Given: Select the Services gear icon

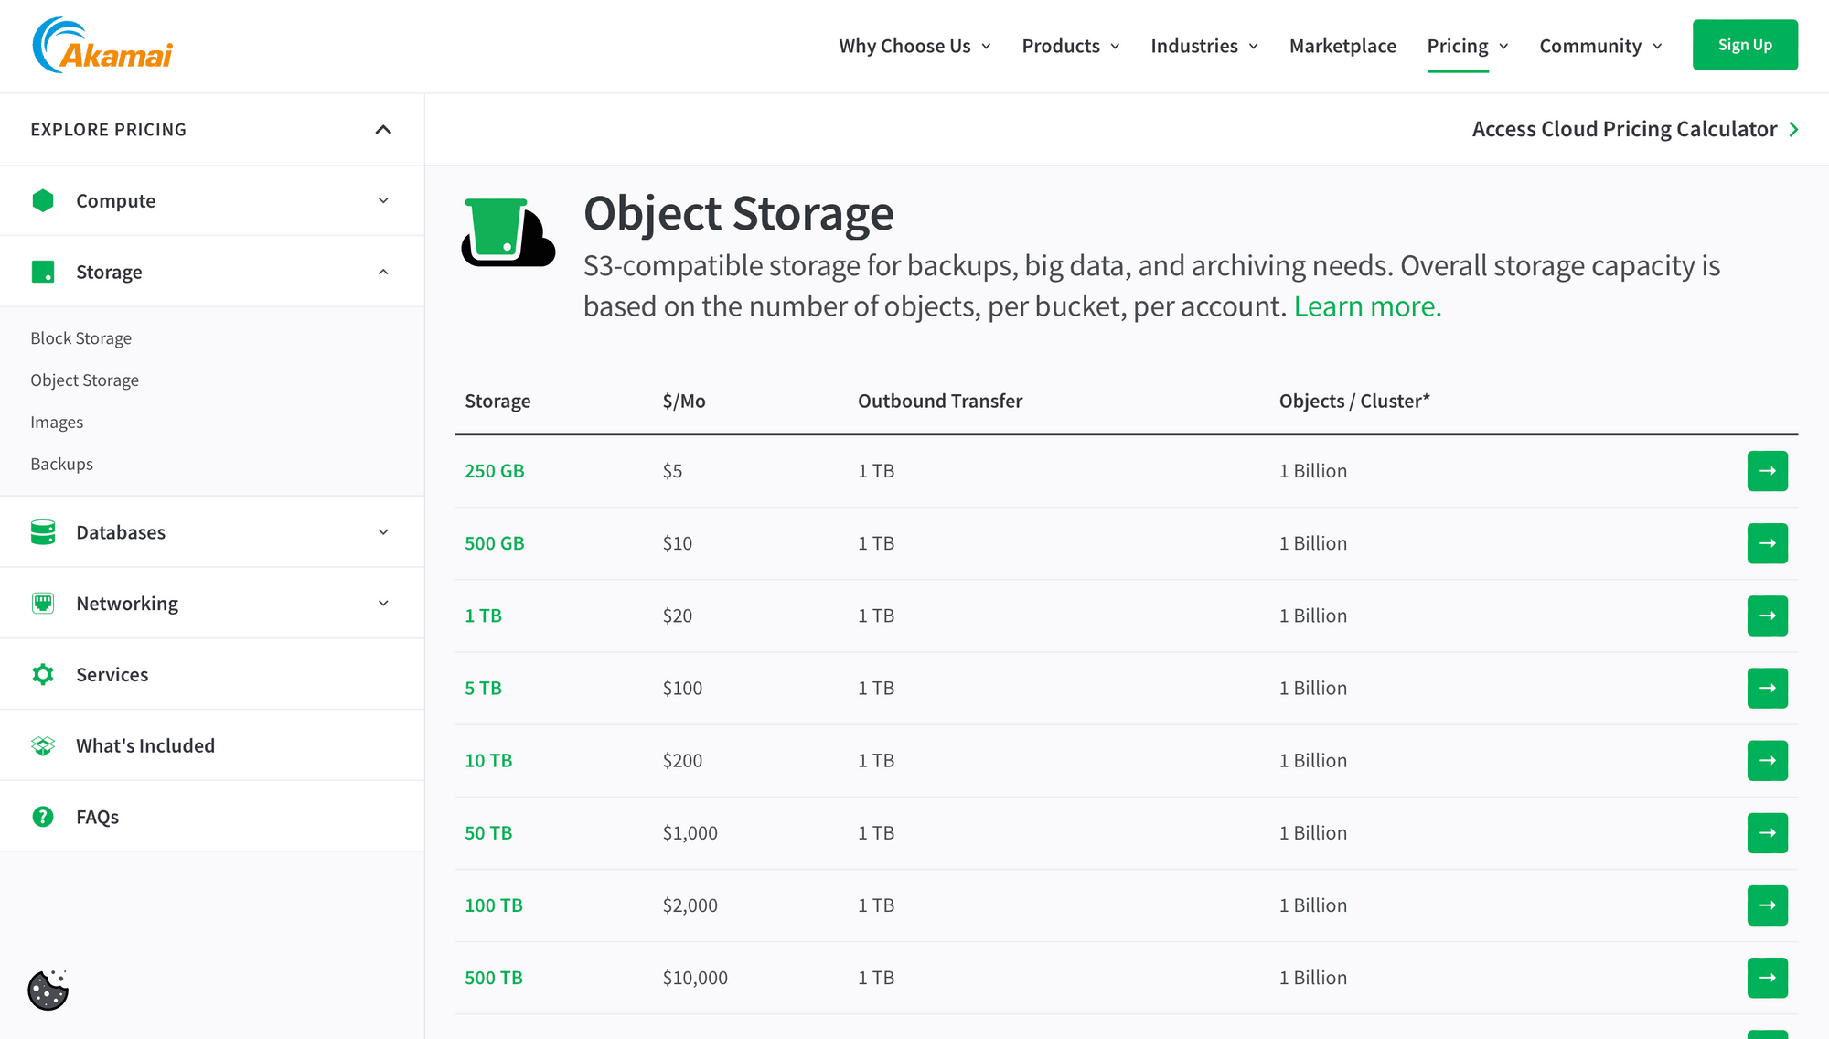Looking at the screenshot, I should [42, 674].
